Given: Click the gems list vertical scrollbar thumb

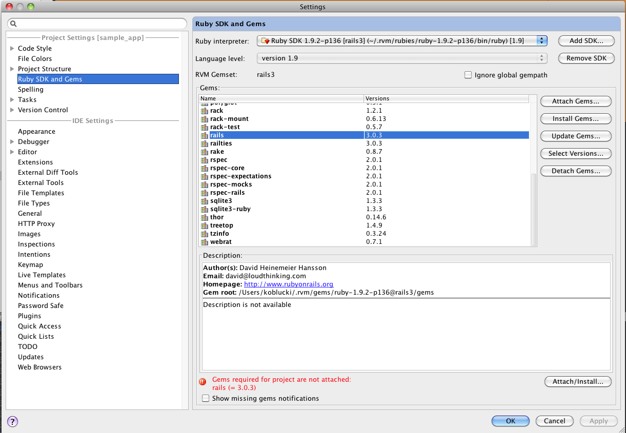Looking at the screenshot, I should 533,209.
